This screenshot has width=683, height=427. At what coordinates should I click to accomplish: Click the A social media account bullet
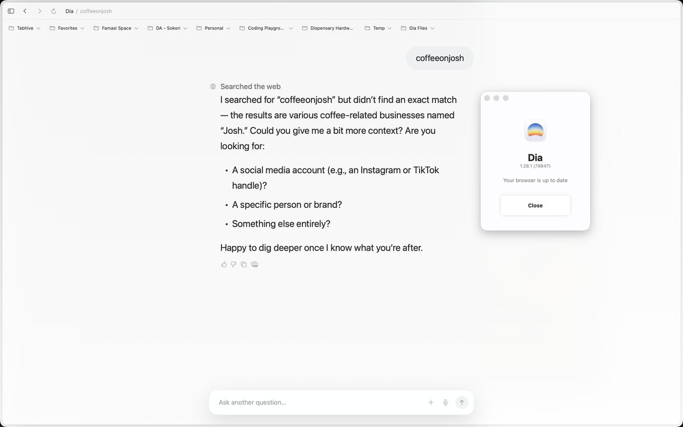(x=336, y=178)
